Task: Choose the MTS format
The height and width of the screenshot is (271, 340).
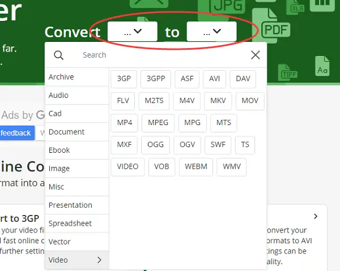Action: point(224,123)
